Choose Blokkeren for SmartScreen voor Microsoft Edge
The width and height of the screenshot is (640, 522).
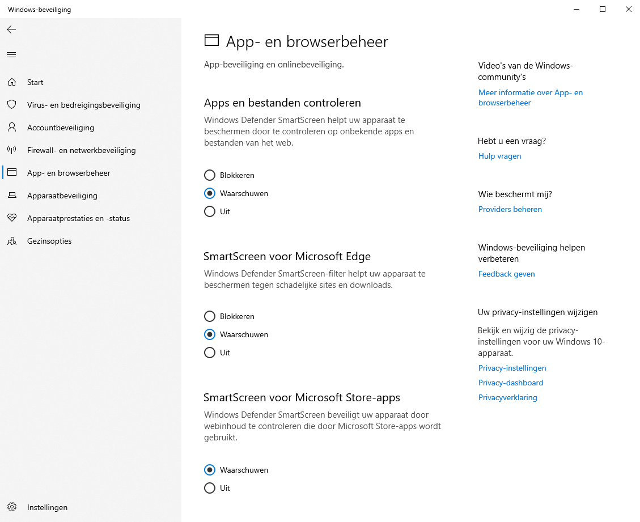(210, 316)
